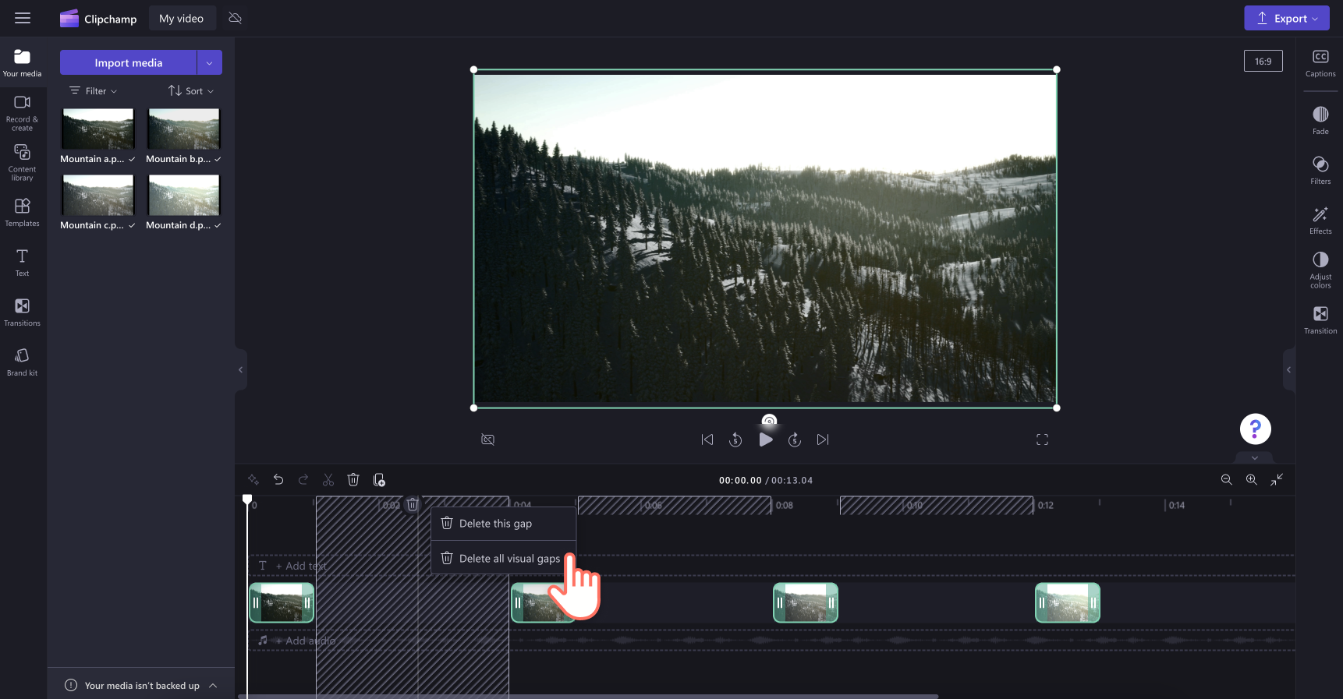
Task: Rename the My video project title
Action: 181,19
